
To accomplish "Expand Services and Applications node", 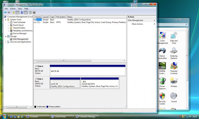I will point(6,42).
